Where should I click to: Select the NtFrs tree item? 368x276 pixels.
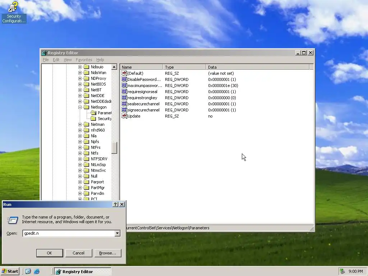pyautogui.click(x=96, y=147)
